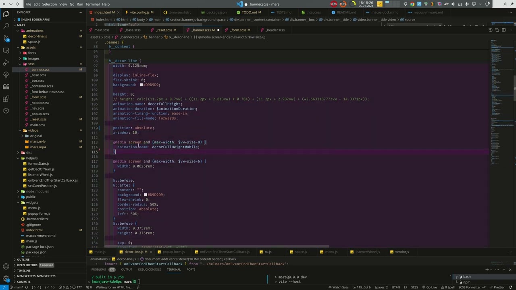Open the File menu
Viewport: 516px width, 290px height.
click(x=28, y=4)
